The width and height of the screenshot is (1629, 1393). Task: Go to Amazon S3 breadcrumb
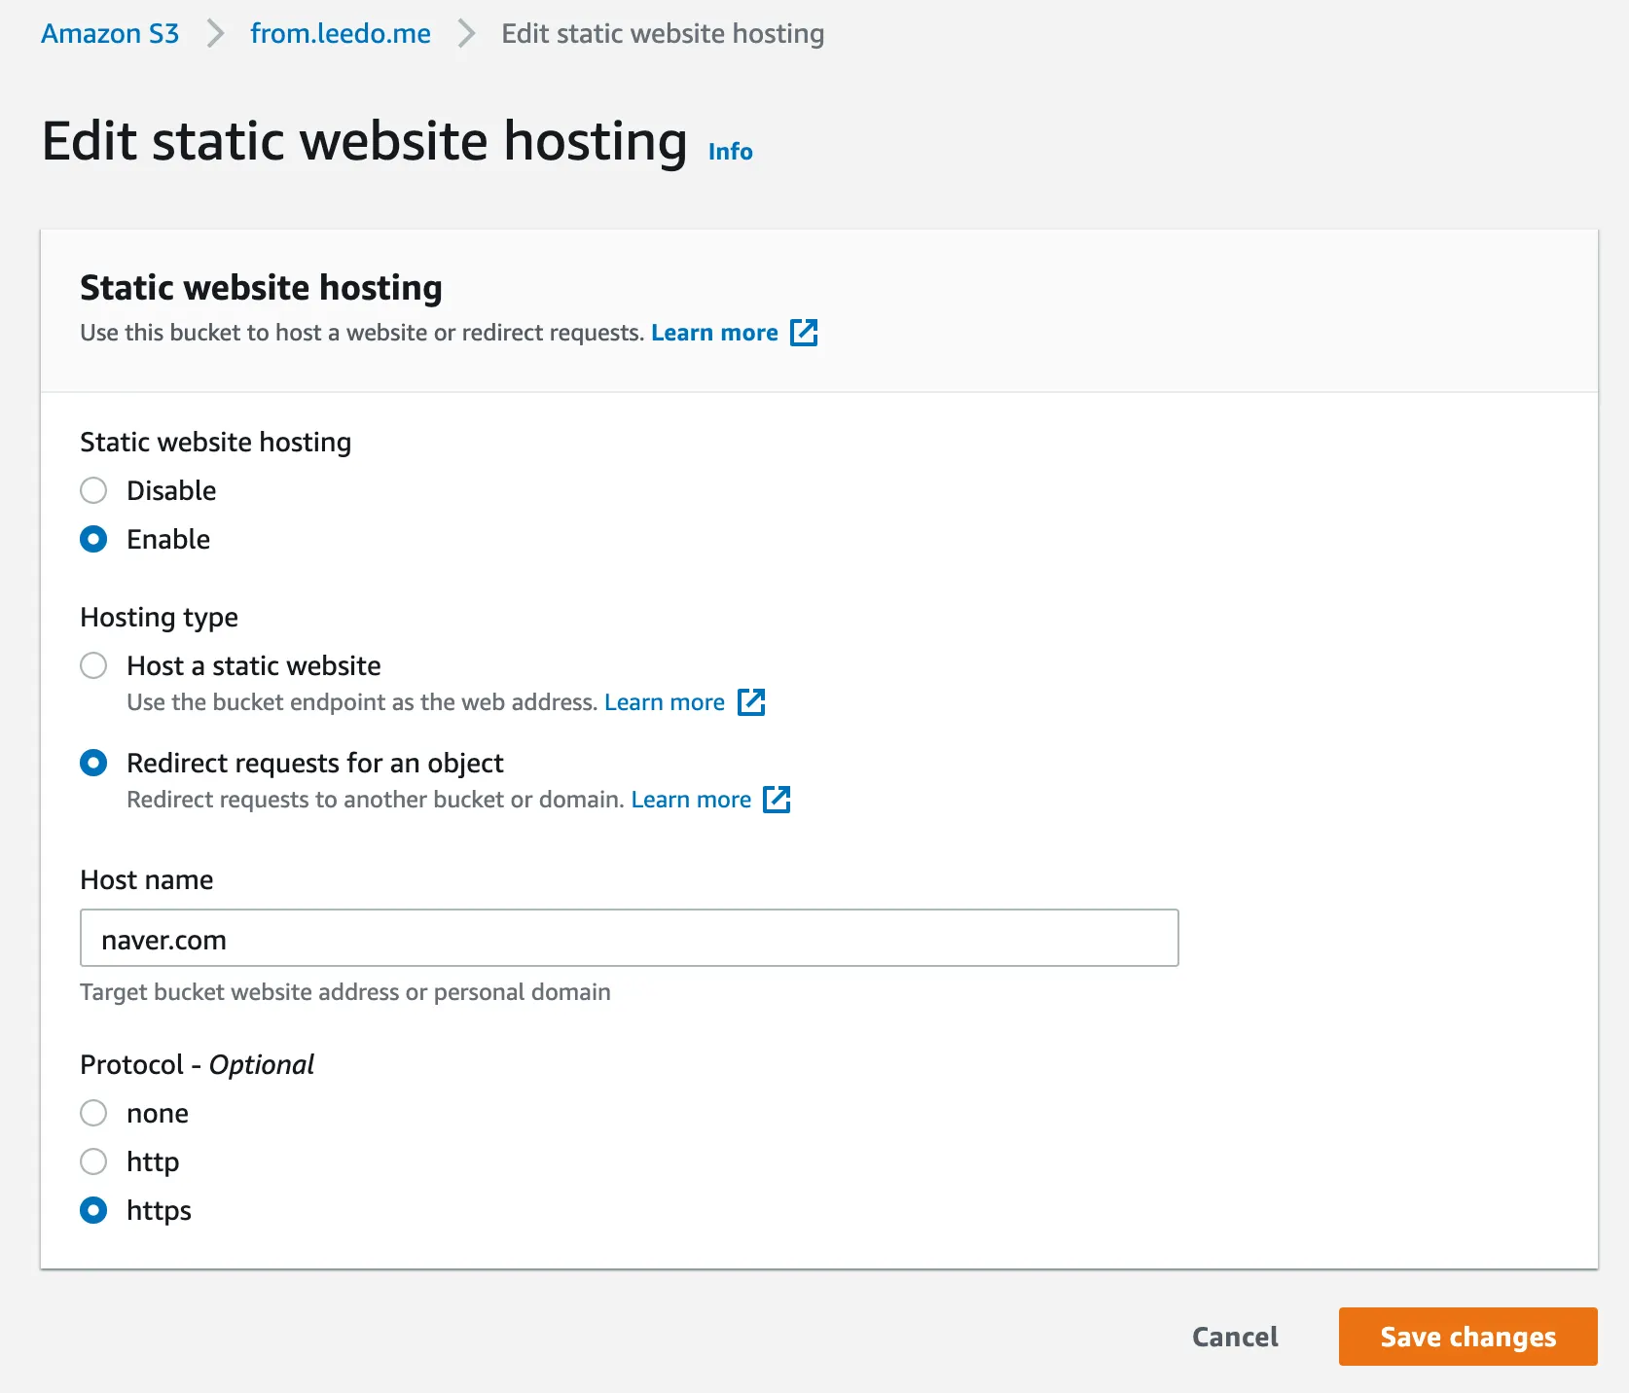coord(110,34)
